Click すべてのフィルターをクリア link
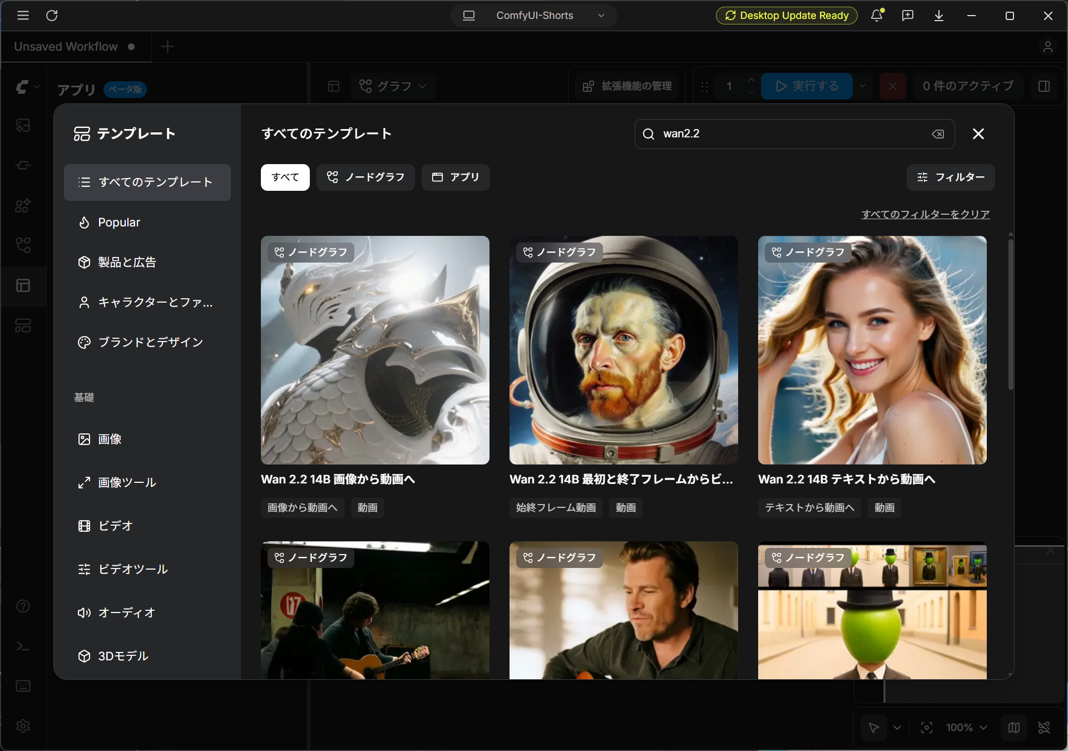1068x751 pixels. coord(926,214)
